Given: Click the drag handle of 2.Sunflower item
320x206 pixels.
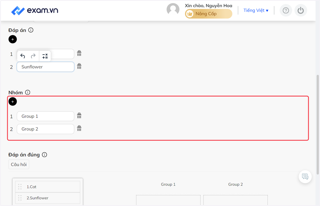Looking at the screenshot, I should click(20, 198).
